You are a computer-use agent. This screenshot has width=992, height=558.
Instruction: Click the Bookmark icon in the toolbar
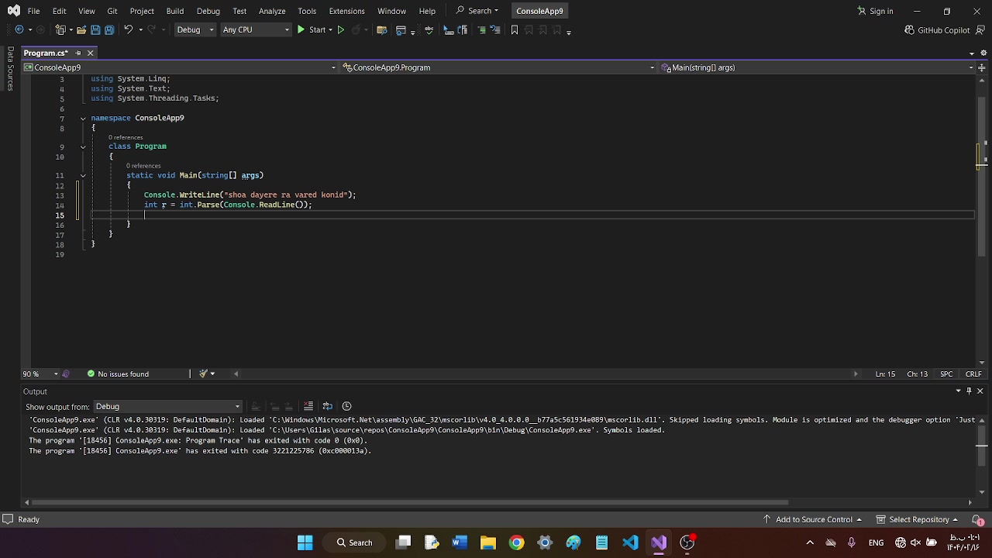pos(515,30)
